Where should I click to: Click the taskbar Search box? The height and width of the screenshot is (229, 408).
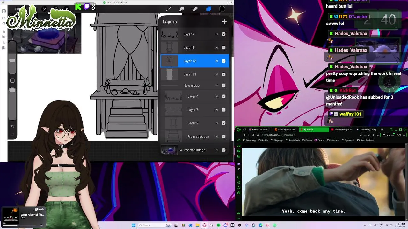[155, 225]
